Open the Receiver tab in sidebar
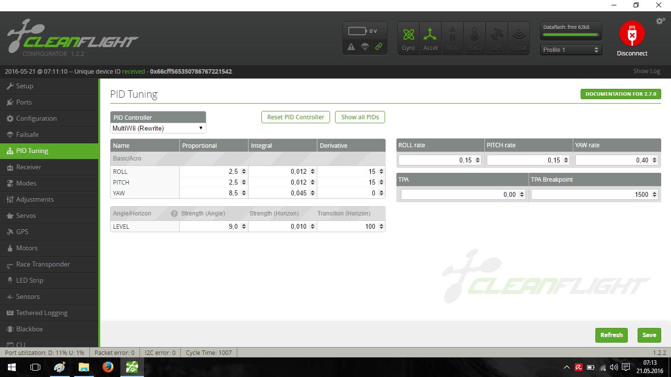 click(28, 167)
